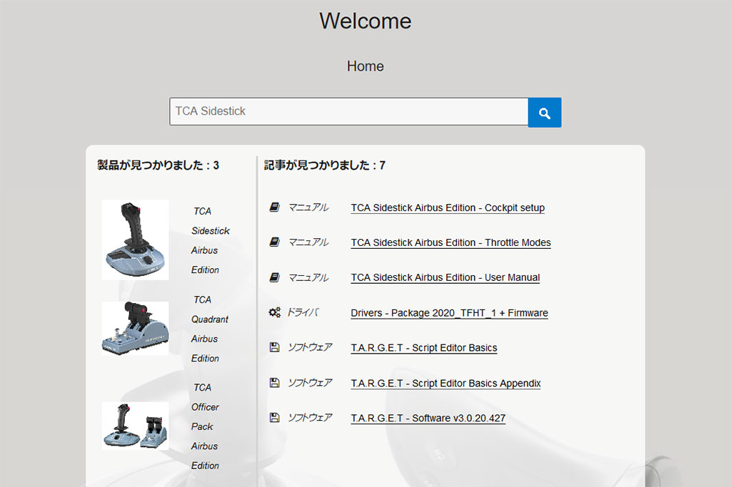The width and height of the screenshot is (731, 487).
Task: Click the blue magnifier search button
Action: [x=545, y=113]
